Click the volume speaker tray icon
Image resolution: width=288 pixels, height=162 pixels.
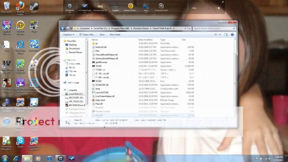[x=270, y=159]
